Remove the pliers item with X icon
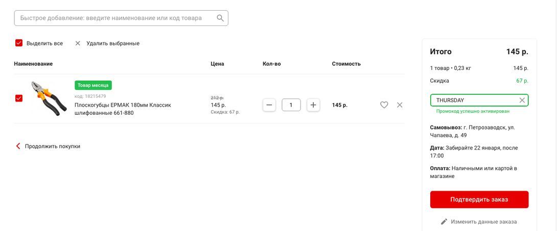The width and height of the screenshot is (557, 231). [x=400, y=105]
